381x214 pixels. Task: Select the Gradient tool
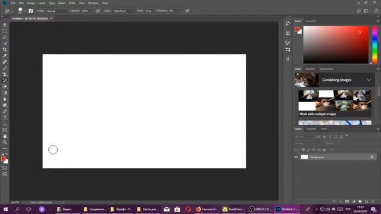click(5, 93)
